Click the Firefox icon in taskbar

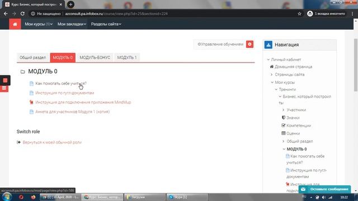(33, 197)
